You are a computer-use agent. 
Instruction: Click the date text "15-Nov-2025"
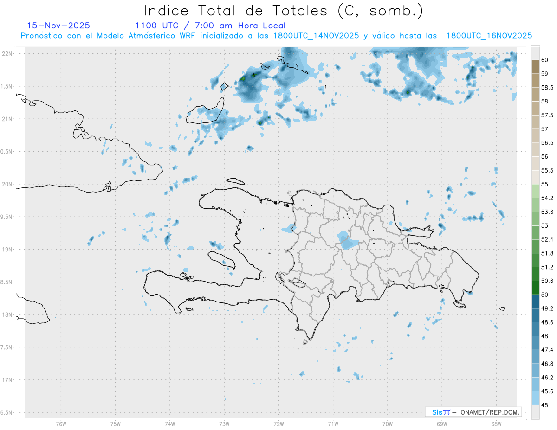[x=58, y=26]
